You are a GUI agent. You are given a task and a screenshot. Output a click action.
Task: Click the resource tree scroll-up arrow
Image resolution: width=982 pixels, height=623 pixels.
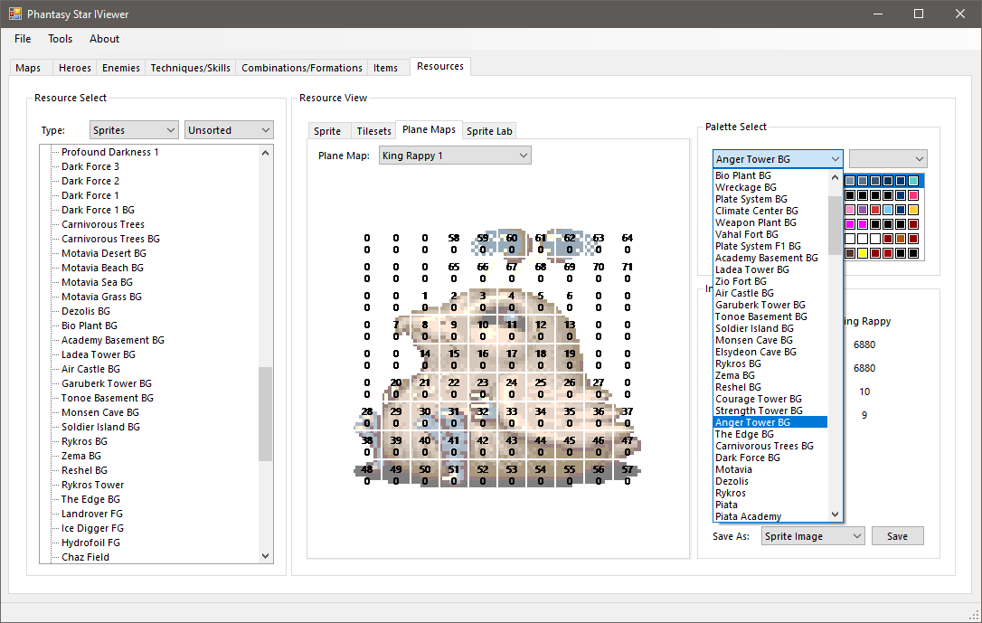click(x=266, y=153)
